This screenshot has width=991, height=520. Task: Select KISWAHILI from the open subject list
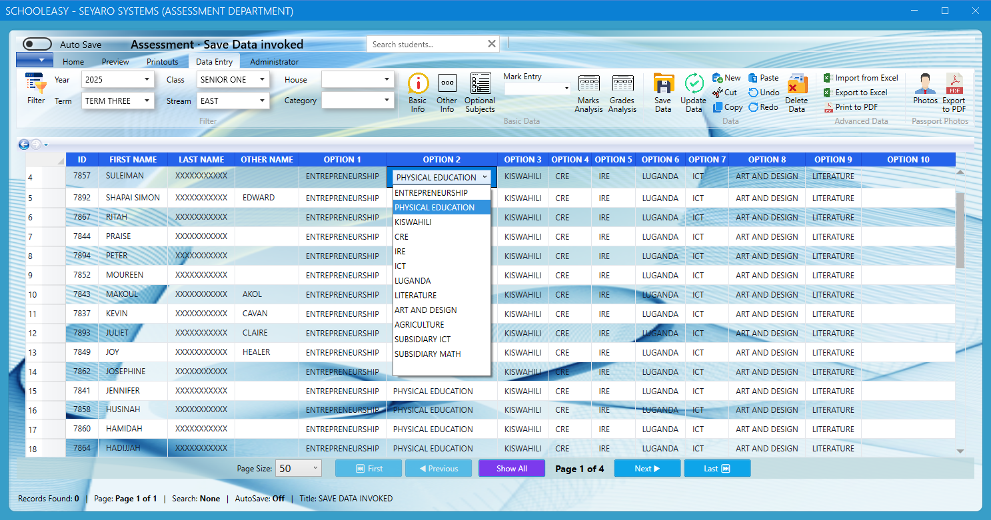pos(414,222)
